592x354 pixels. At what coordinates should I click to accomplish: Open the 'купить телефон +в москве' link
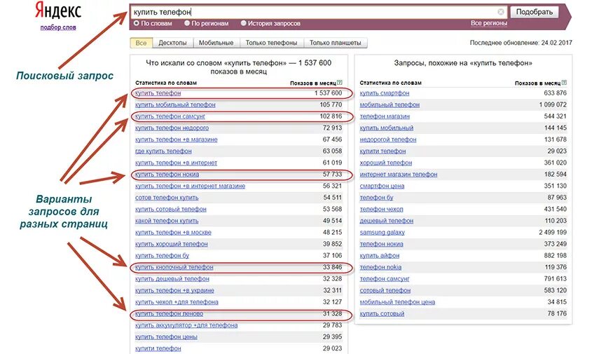[x=173, y=232]
